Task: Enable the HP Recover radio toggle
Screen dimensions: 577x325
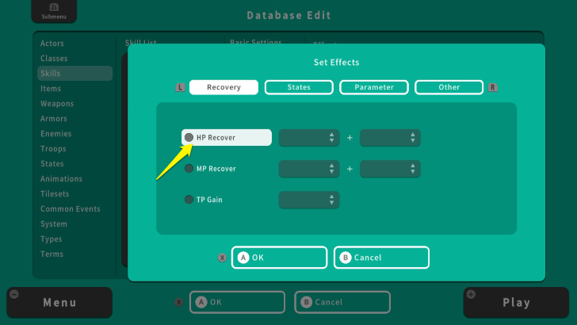Action: (x=189, y=137)
